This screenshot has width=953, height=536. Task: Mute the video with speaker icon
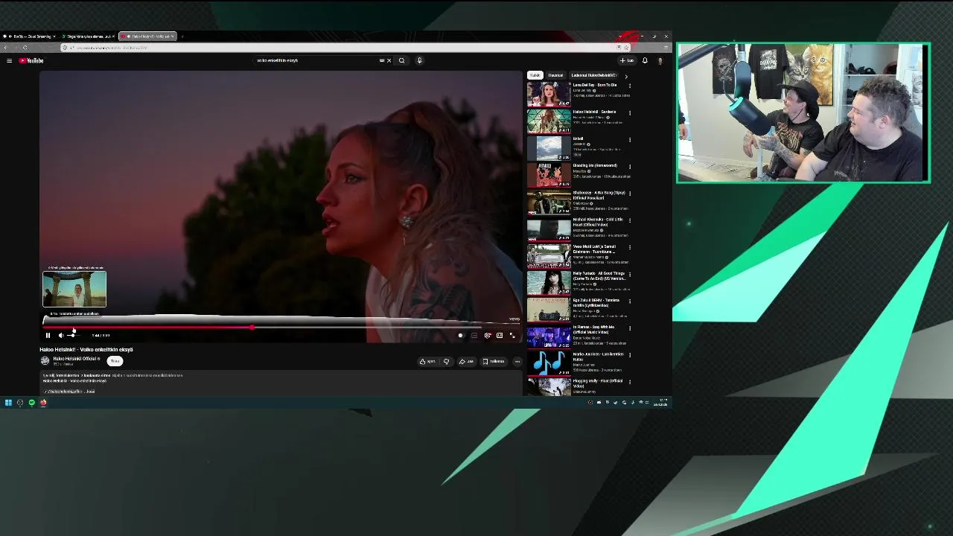61,335
